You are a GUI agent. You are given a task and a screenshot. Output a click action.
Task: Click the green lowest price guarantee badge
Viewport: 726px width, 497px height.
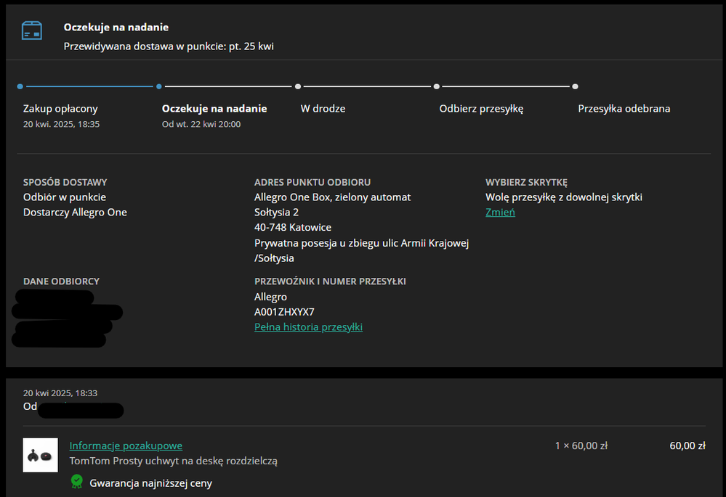76,482
